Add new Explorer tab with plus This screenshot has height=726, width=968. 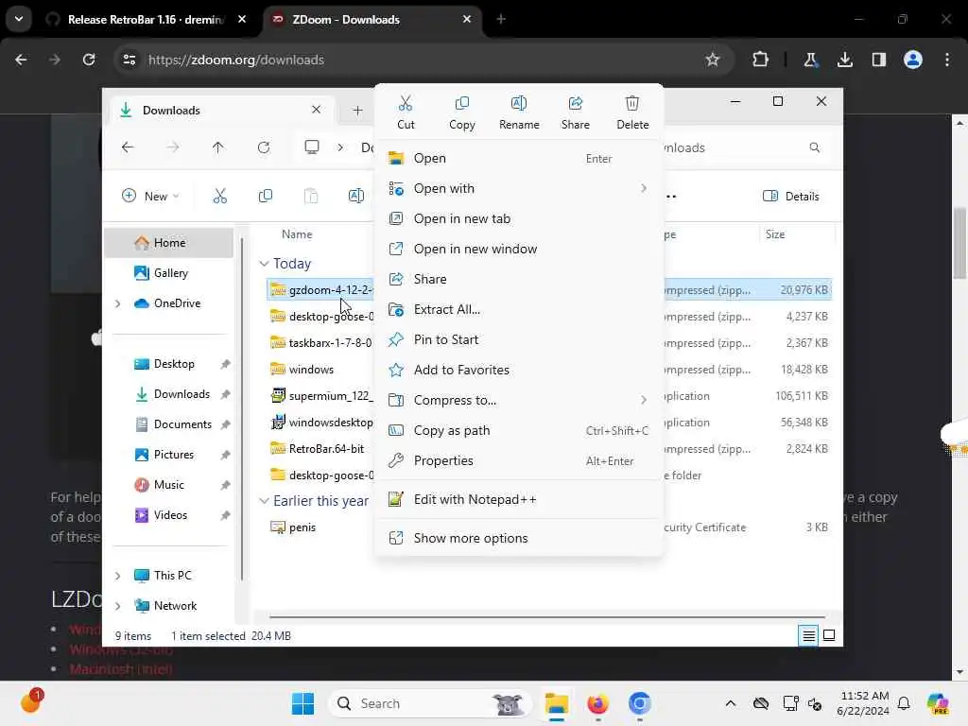pos(357,111)
